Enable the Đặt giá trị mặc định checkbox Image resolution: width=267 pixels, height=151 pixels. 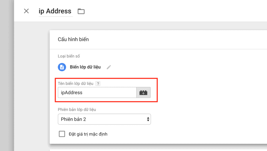coord(62,134)
